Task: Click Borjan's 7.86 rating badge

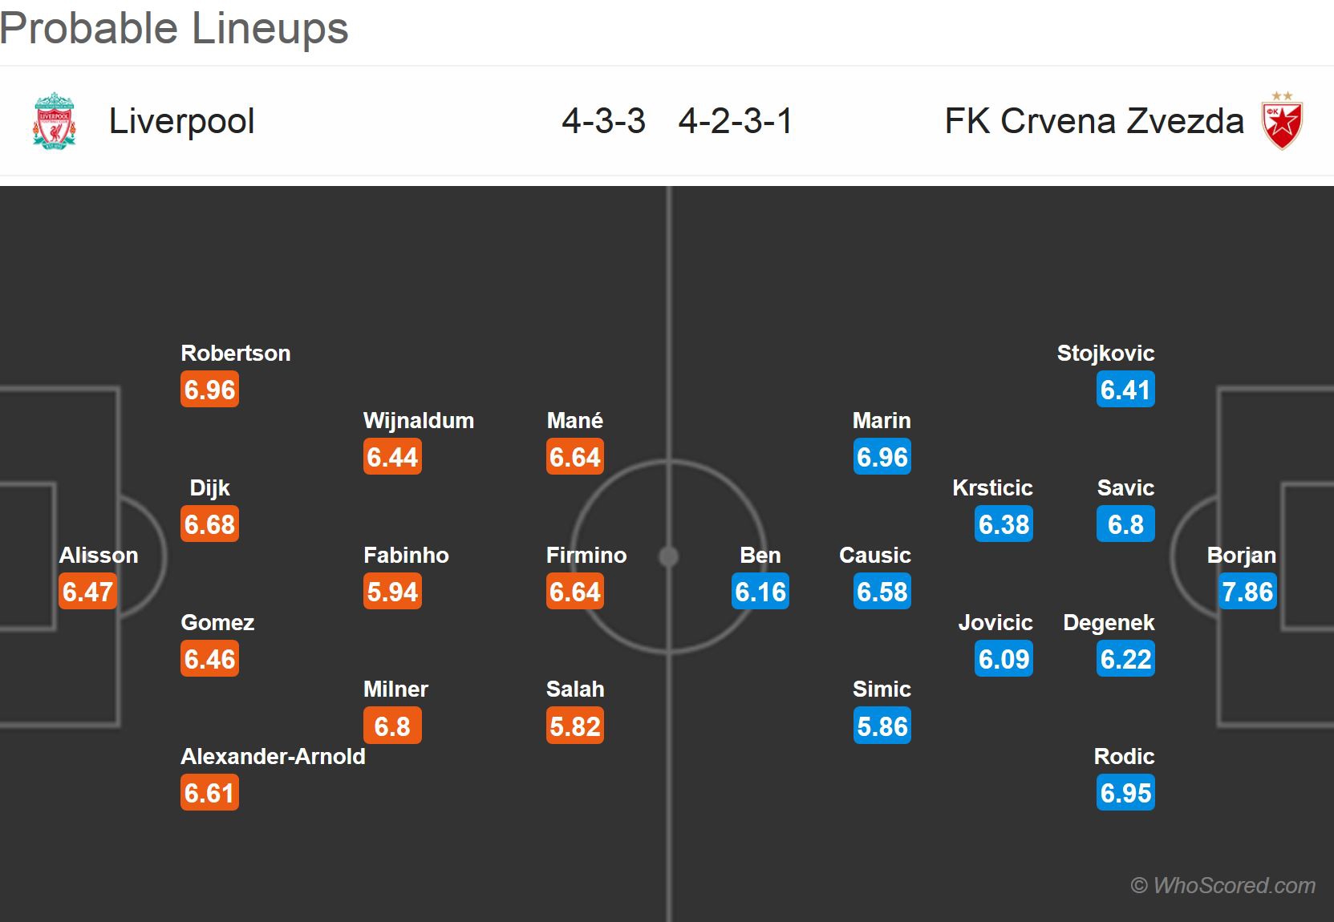Action: [1247, 592]
